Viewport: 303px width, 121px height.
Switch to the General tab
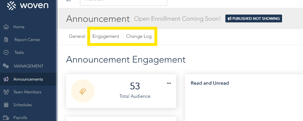click(x=77, y=36)
